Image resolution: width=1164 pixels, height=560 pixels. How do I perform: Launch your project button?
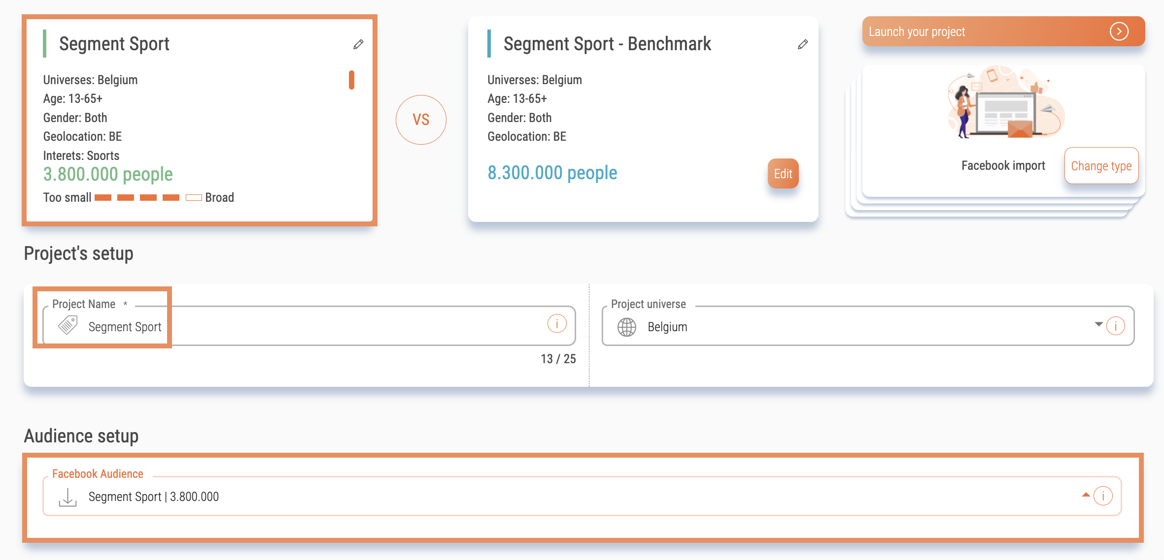[1003, 31]
